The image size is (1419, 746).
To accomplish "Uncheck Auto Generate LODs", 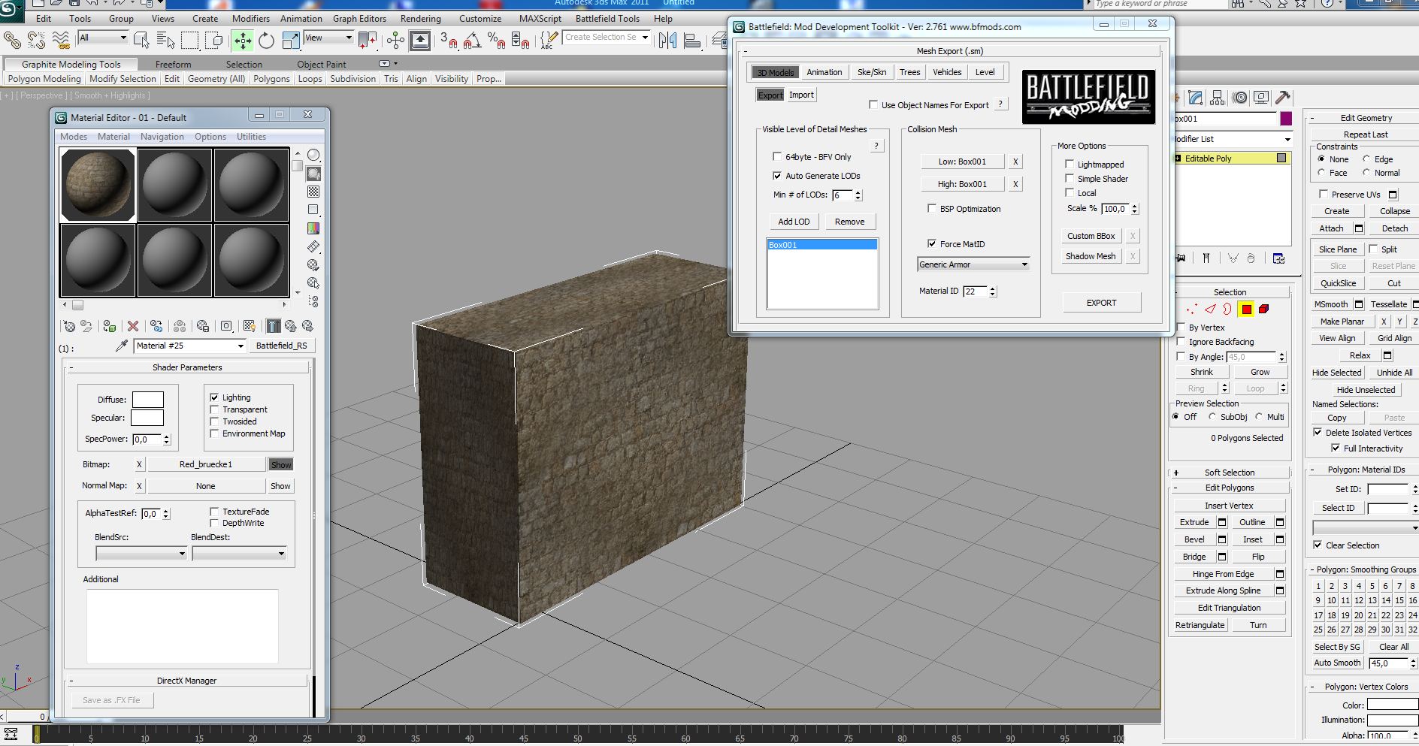I will [x=777, y=175].
